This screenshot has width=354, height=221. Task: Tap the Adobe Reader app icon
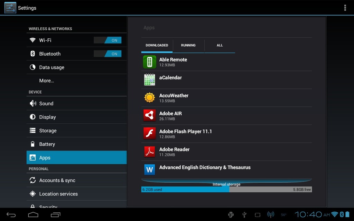149,152
